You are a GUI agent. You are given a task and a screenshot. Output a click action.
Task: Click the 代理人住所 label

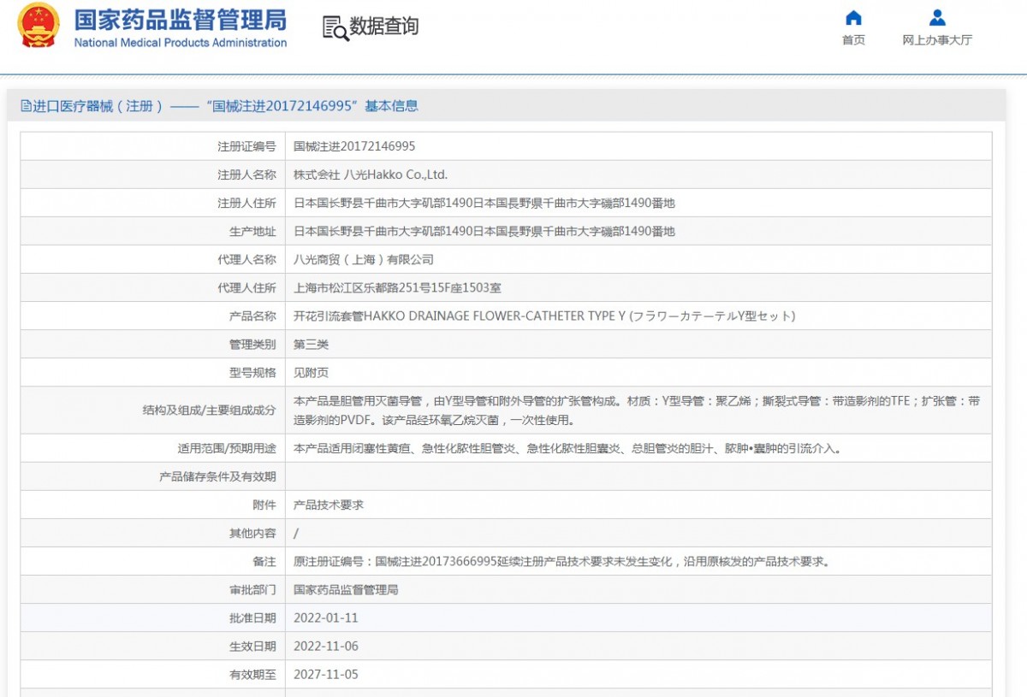click(246, 287)
